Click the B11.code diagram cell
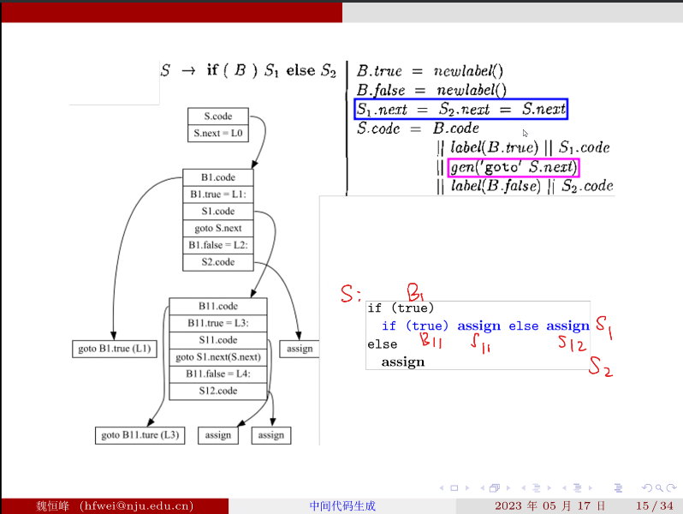Screen dimensions: 683x514 [x=218, y=307]
